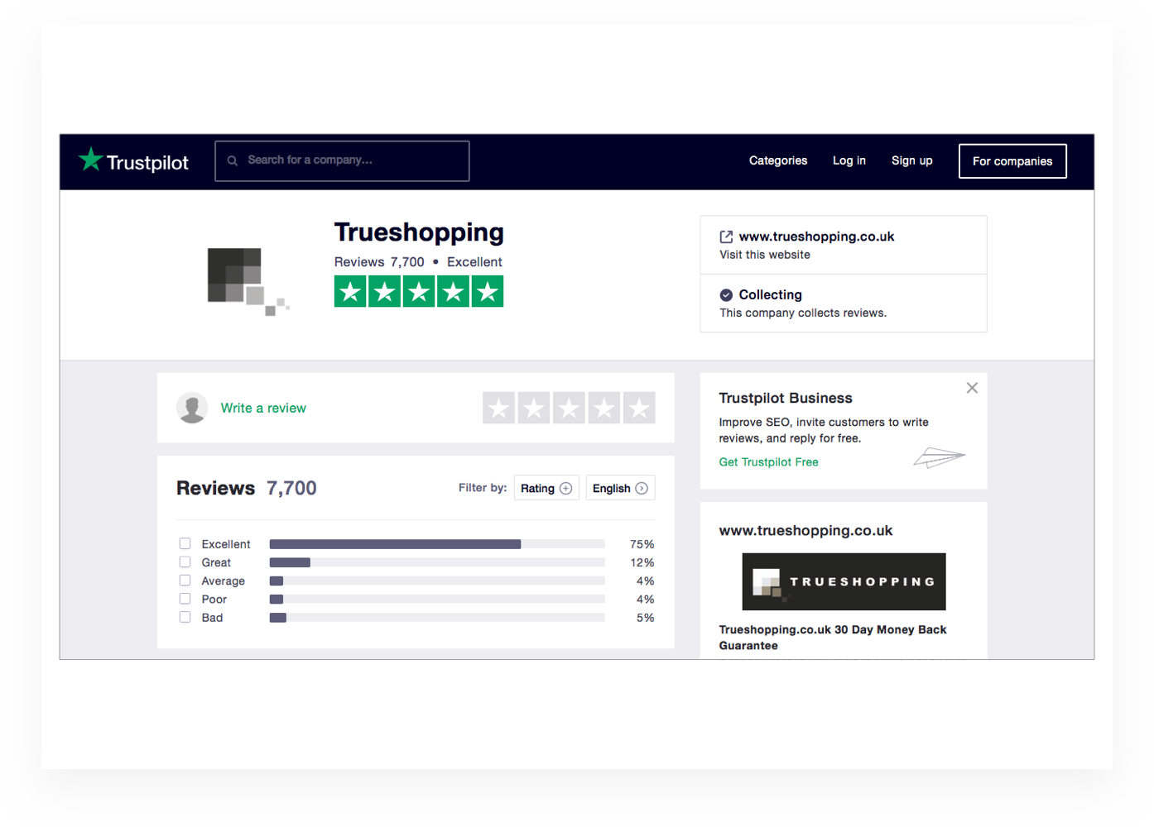Click the 'This company collects reviews.' text
Image resolution: width=1154 pixels, height=827 pixels.
(803, 313)
